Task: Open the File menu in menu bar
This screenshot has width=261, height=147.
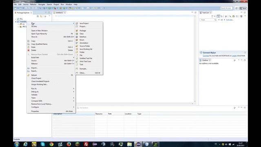Action: [15, 4]
